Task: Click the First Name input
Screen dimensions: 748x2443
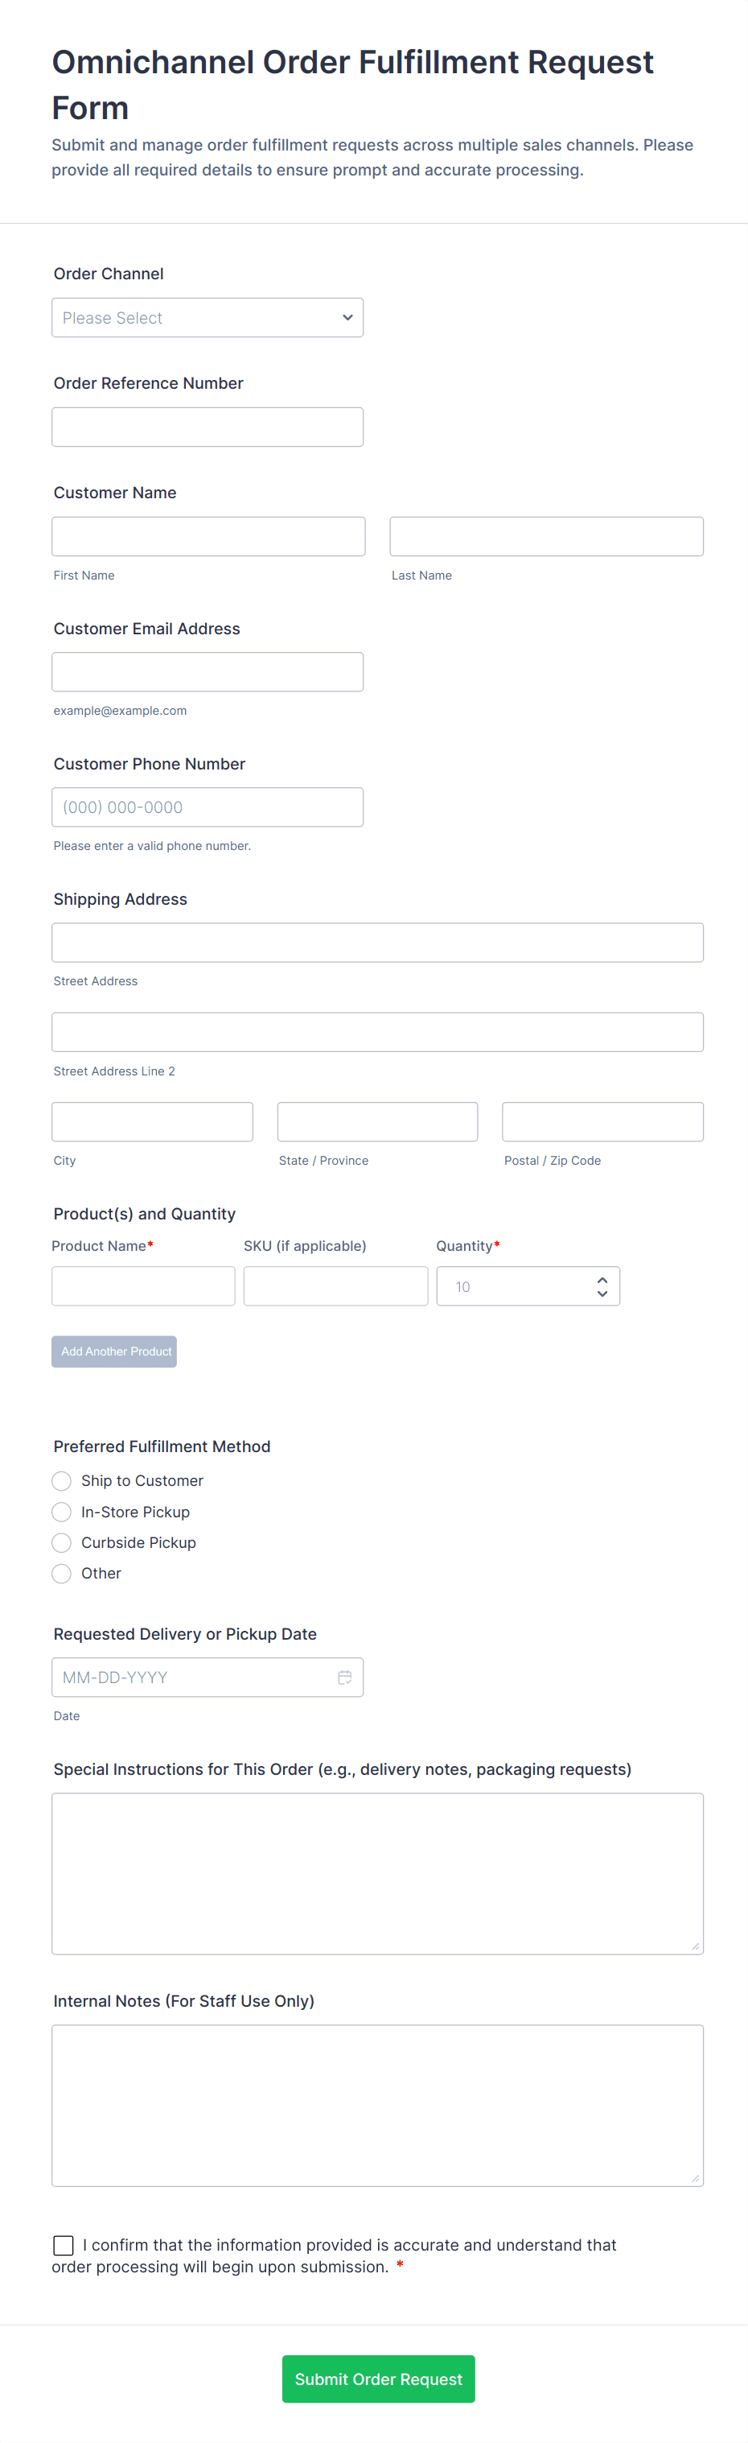Action: [x=208, y=536]
